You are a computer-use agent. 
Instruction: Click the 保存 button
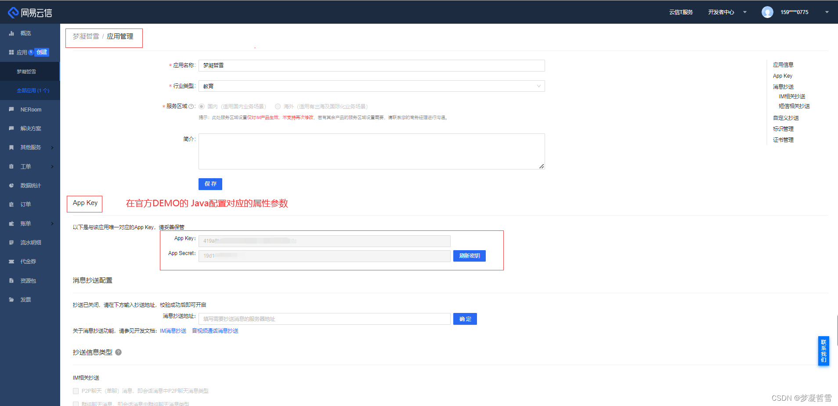pyautogui.click(x=210, y=184)
